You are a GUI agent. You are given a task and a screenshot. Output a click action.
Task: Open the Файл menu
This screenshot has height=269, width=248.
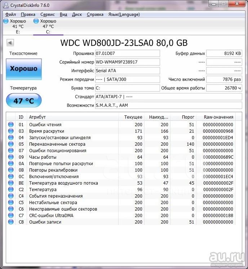pyautogui.click(x=10, y=14)
